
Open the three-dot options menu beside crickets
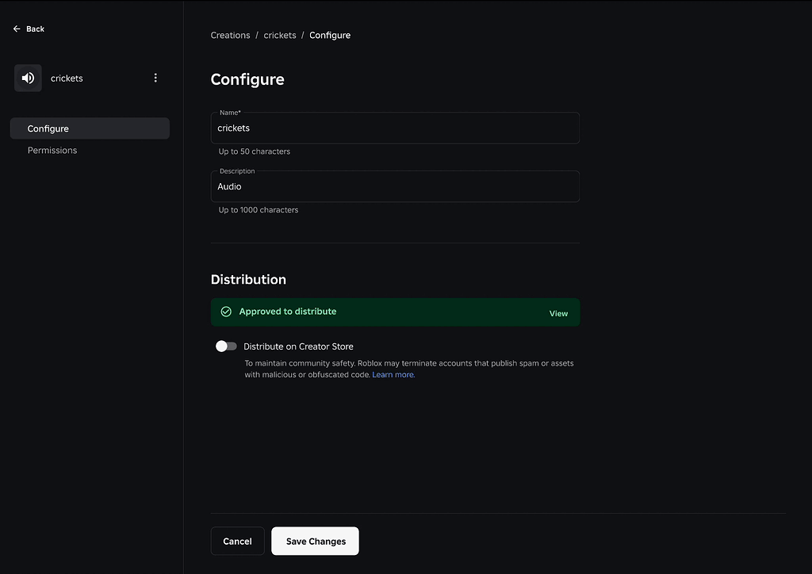tap(155, 78)
